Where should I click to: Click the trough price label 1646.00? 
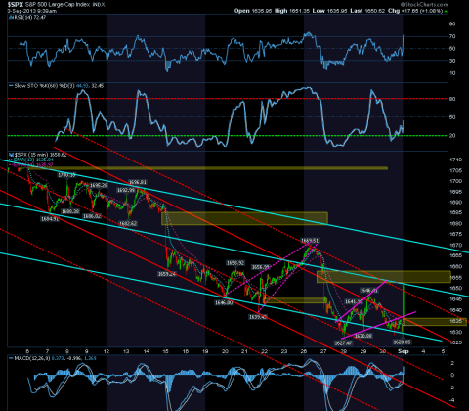click(x=224, y=302)
